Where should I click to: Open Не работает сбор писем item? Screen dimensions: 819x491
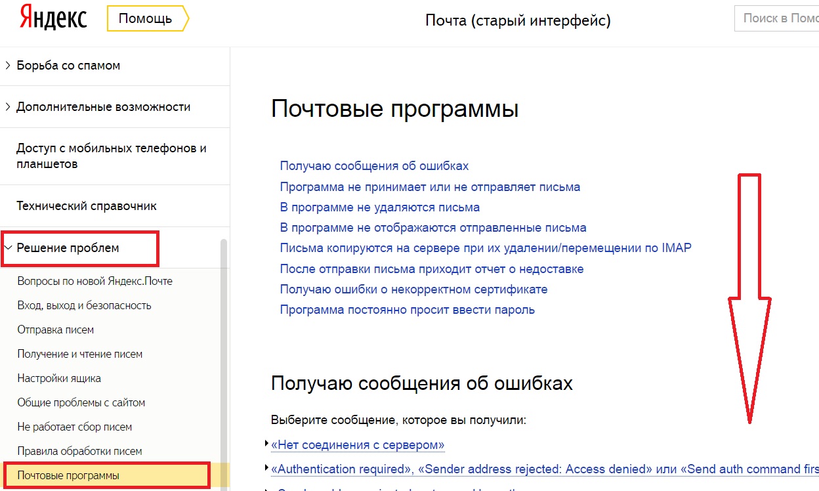[x=75, y=427]
